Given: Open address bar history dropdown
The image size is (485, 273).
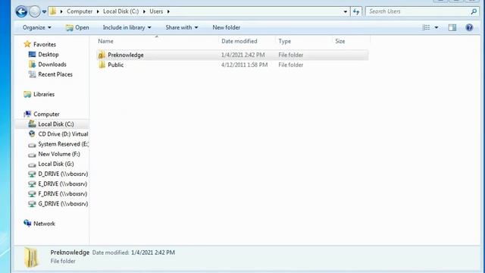Looking at the screenshot, I should pyautogui.click(x=346, y=12).
